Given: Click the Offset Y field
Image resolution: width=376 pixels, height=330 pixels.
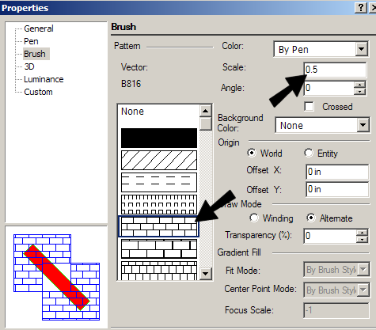Looking at the screenshot, I should 337,189.
